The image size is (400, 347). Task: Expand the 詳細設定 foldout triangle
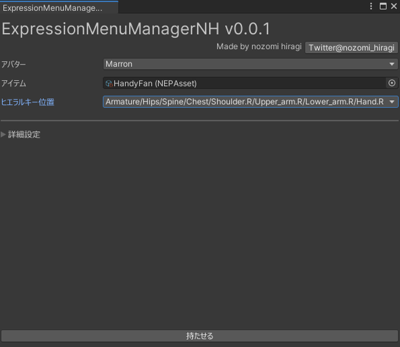tap(3, 134)
